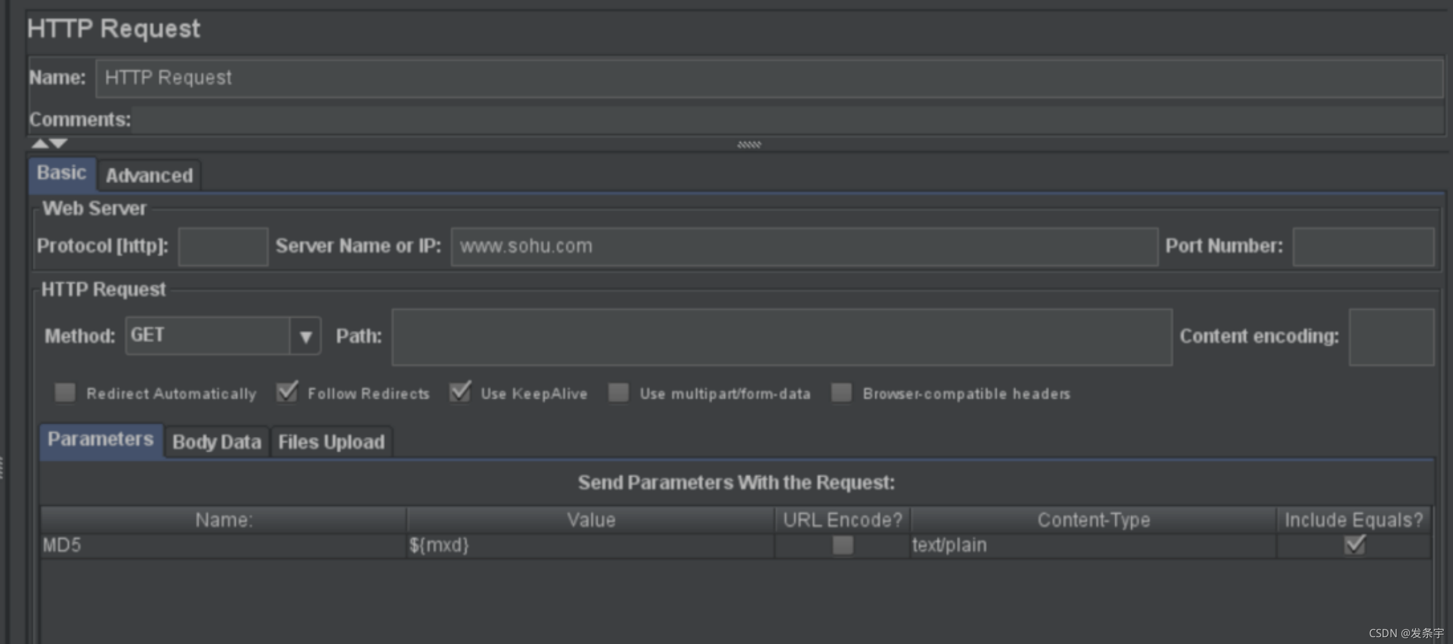Open the Body Data tab
Image resolution: width=1453 pixels, height=644 pixels.
click(x=217, y=441)
